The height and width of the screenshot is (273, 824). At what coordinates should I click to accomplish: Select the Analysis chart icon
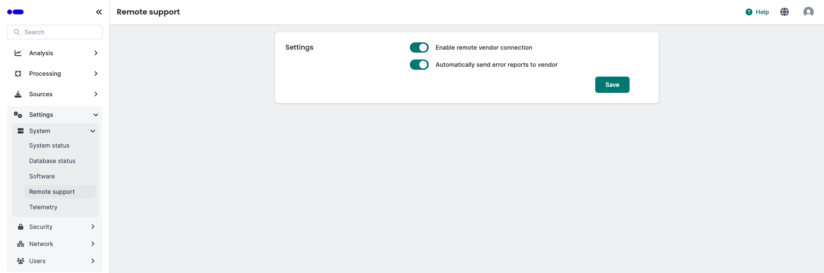point(18,53)
